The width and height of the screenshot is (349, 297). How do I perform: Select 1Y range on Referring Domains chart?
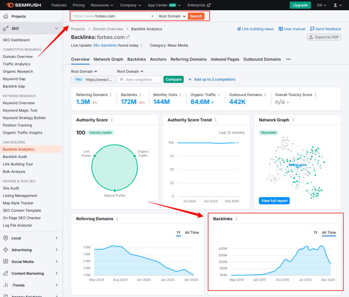(178, 233)
